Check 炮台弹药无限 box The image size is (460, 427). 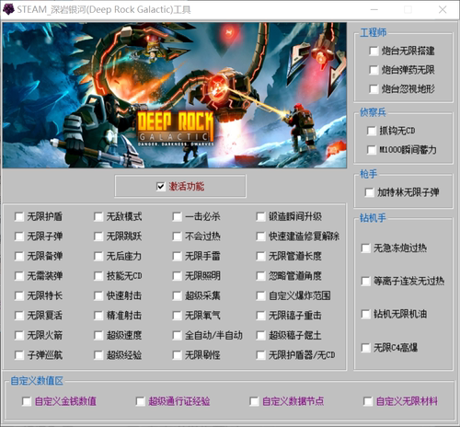tap(374, 70)
